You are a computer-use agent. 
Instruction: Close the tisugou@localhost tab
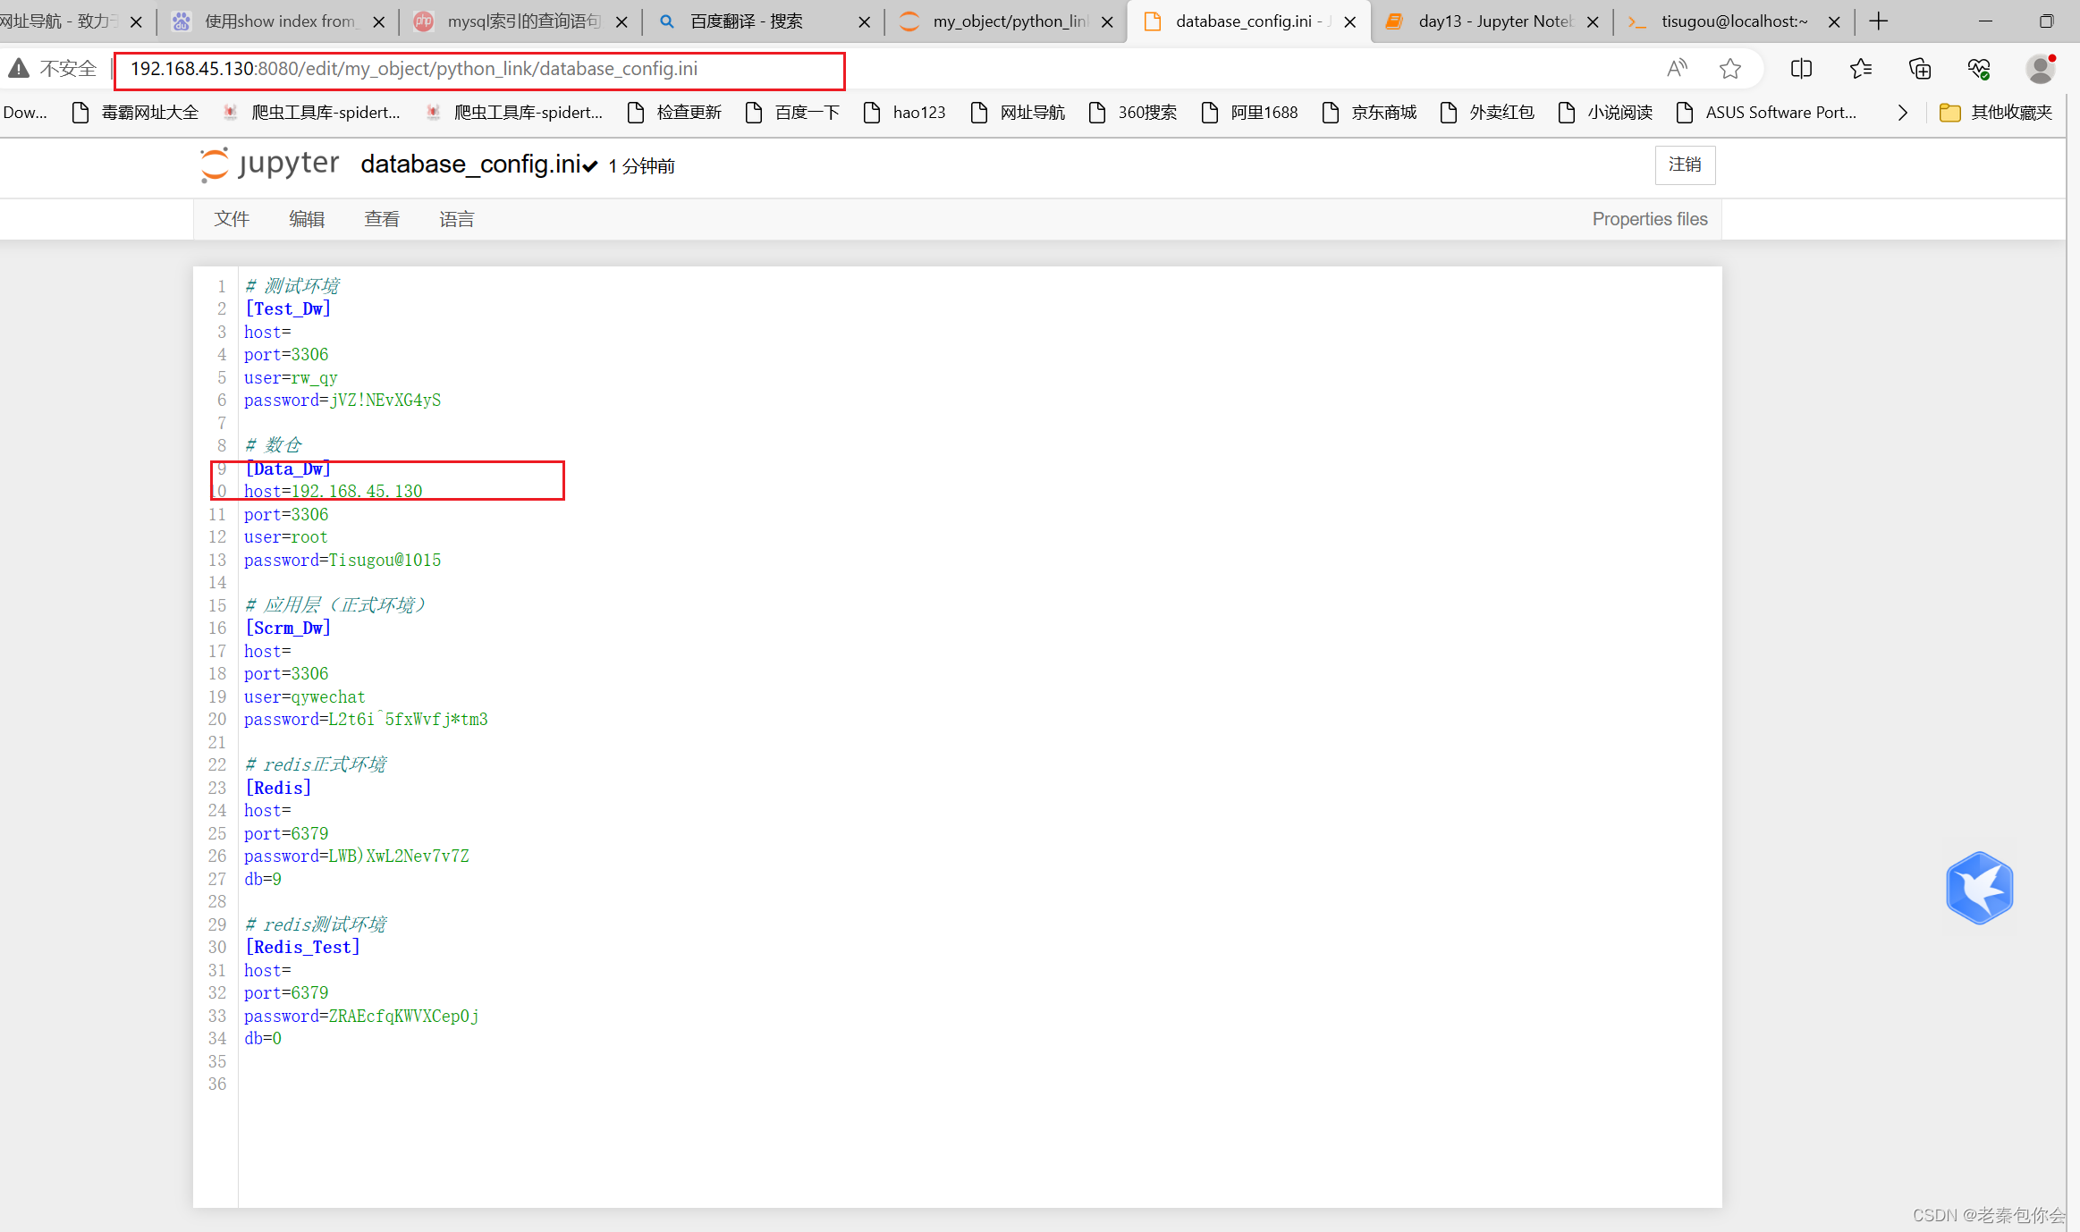[x=1834, y=22]
